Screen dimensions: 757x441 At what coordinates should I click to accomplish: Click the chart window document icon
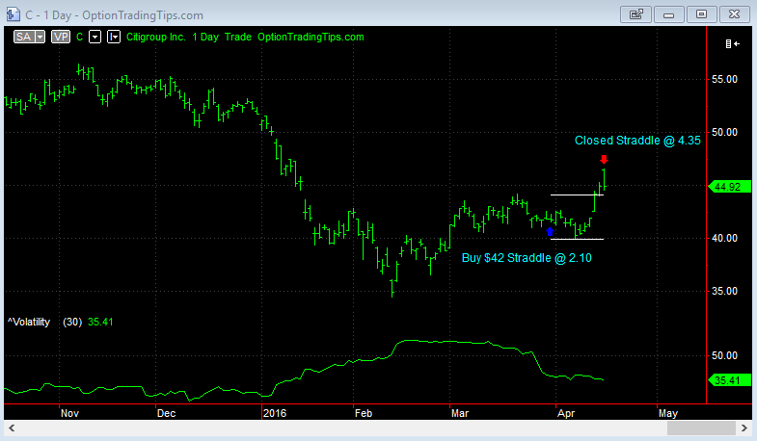point(14,14)
